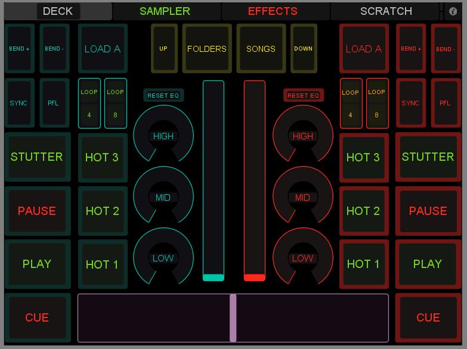
Task: Trigger HOT 1 on red deck
Action: point(364,264)
